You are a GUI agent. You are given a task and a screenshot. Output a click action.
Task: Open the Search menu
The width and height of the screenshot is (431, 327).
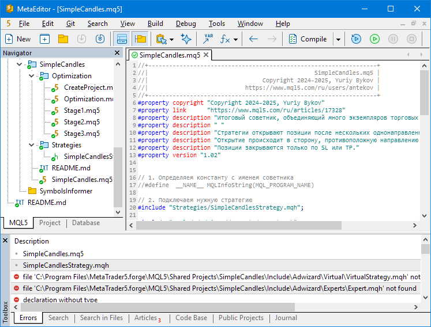[98, 24]
